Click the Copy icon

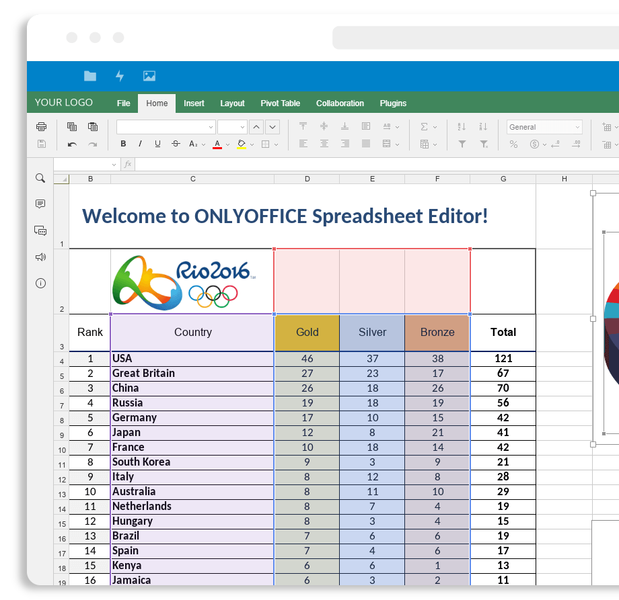(x=72, y=126)
